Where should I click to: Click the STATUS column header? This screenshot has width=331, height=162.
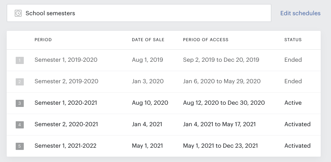tap(293, 39)
